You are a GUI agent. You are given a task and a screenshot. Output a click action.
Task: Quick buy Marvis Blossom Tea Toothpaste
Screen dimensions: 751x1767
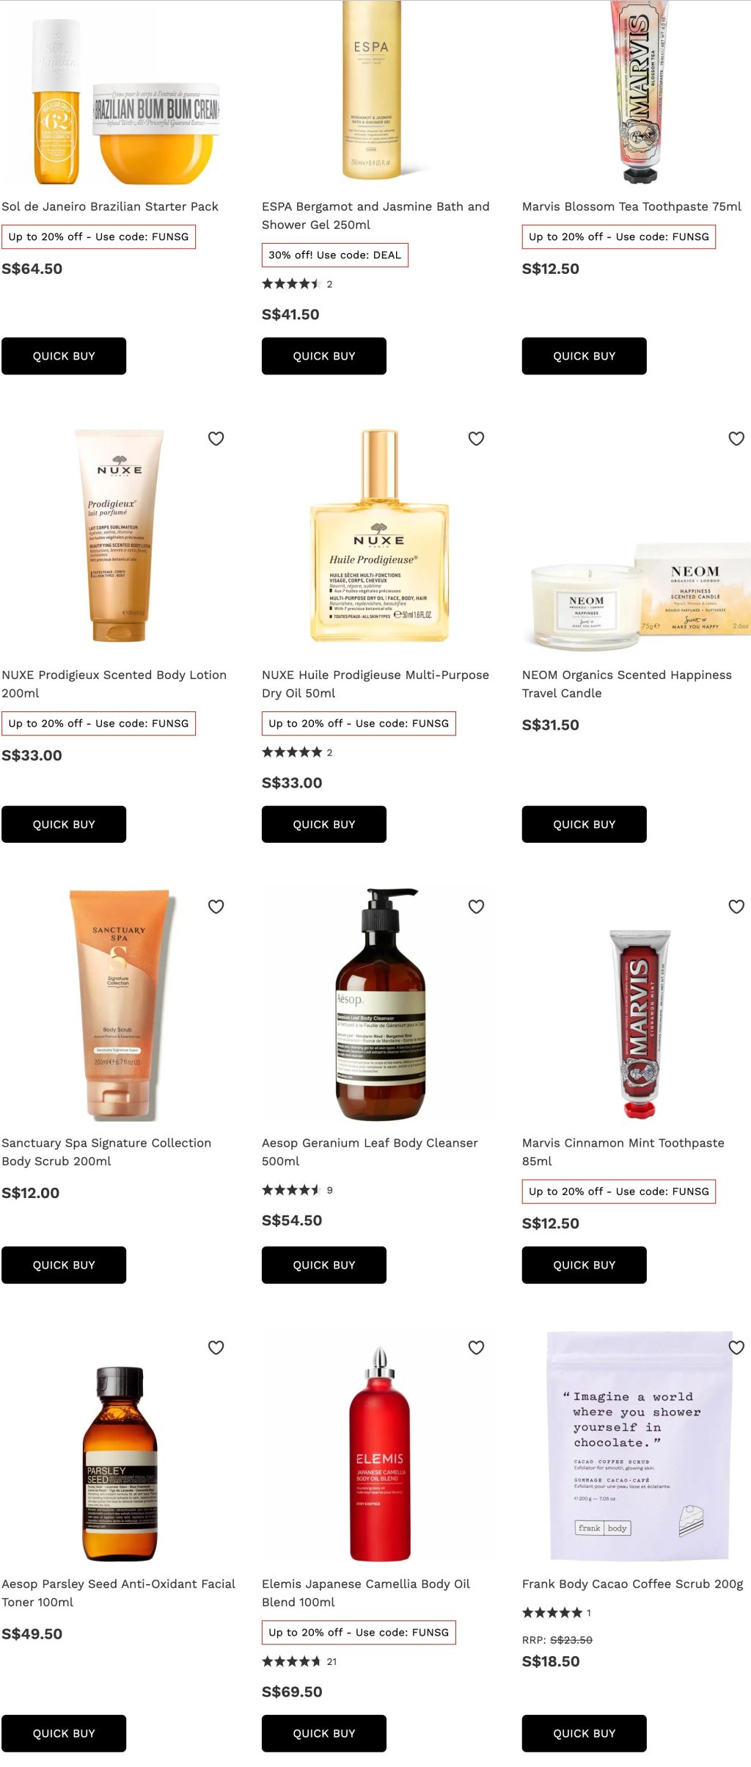click(x=585, y=356)
